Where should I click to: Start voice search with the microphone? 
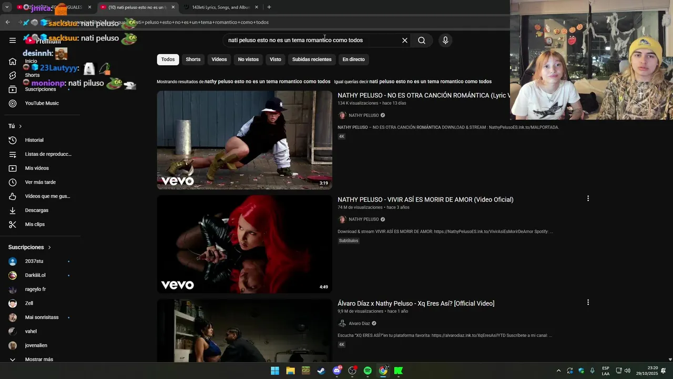tap(445, 40)
